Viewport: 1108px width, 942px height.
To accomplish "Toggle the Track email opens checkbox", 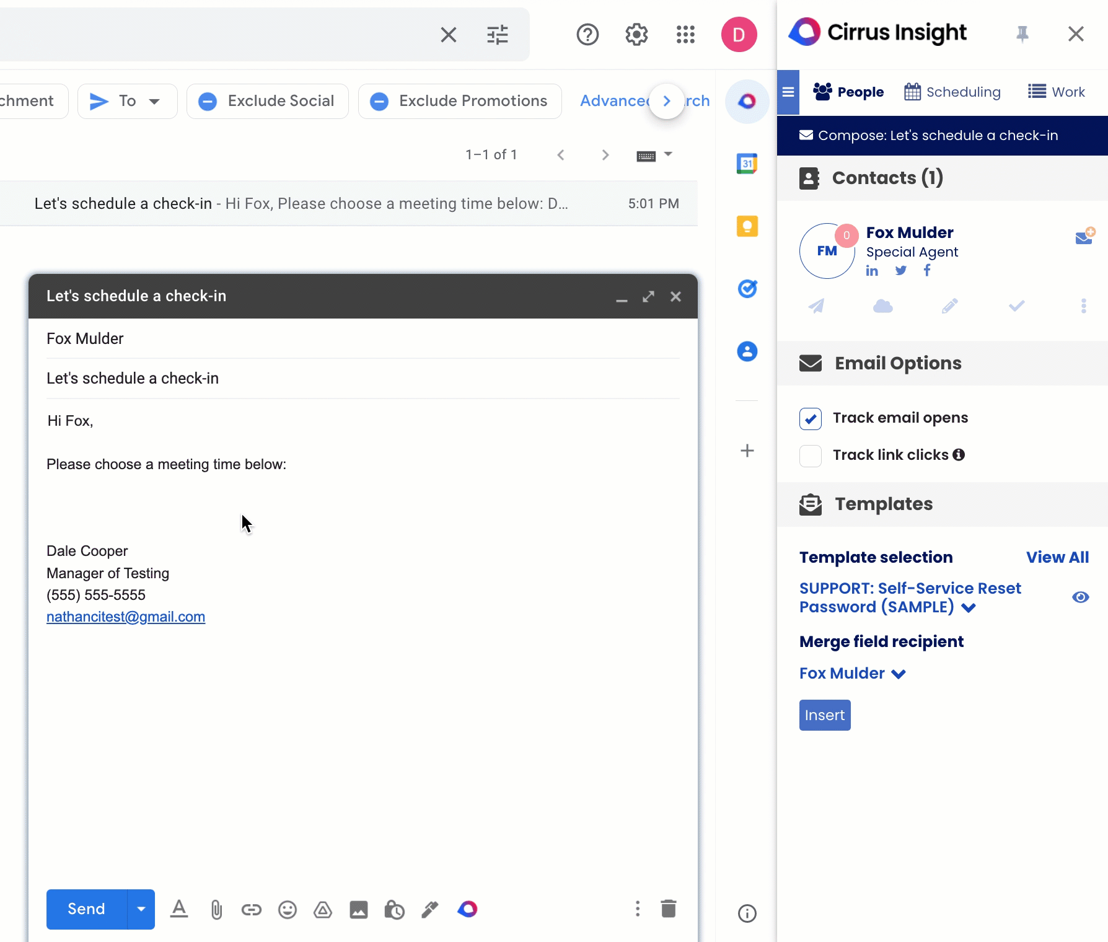I will pos(811,419).
